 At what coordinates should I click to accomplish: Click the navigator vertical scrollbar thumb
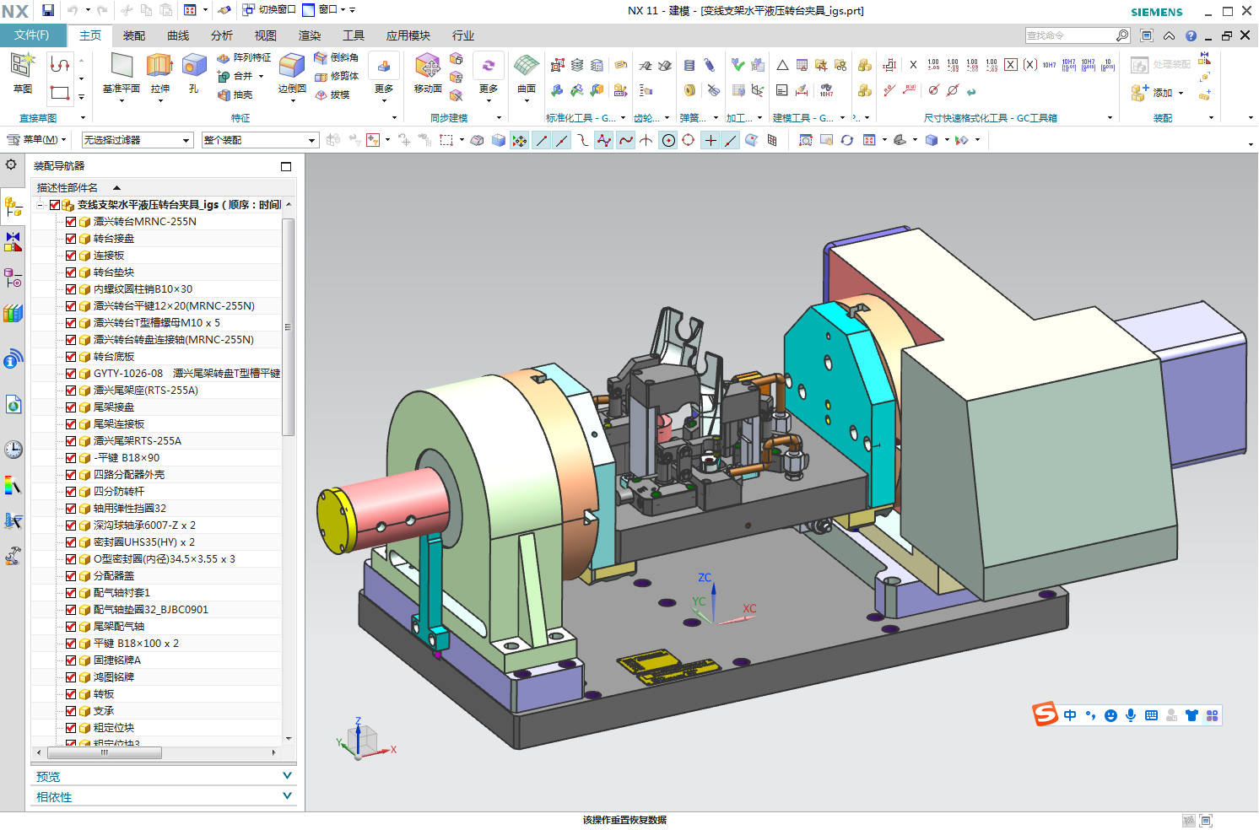click(x=289, y=326)
